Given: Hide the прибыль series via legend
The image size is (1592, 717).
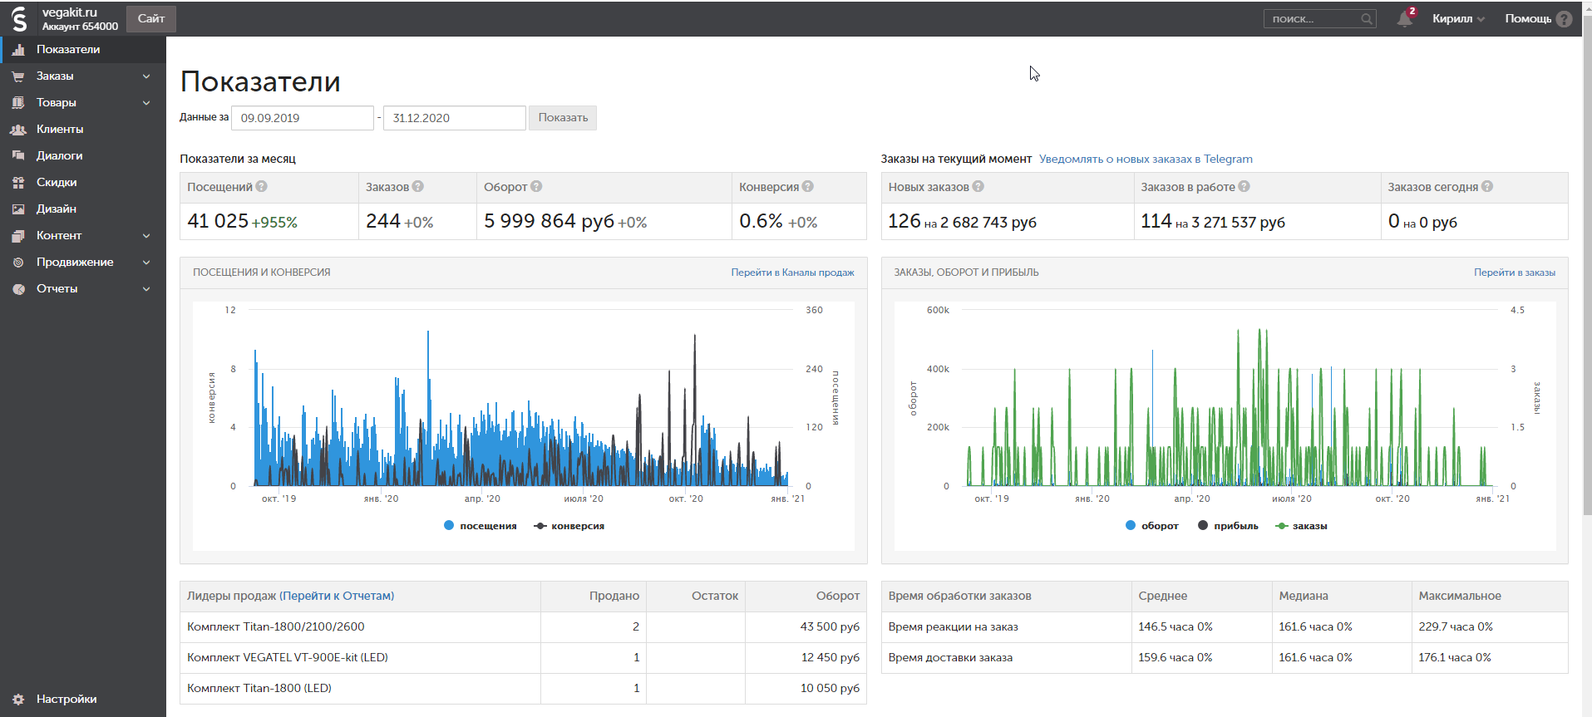Looking at the screenshot, I should [1228, 526].
